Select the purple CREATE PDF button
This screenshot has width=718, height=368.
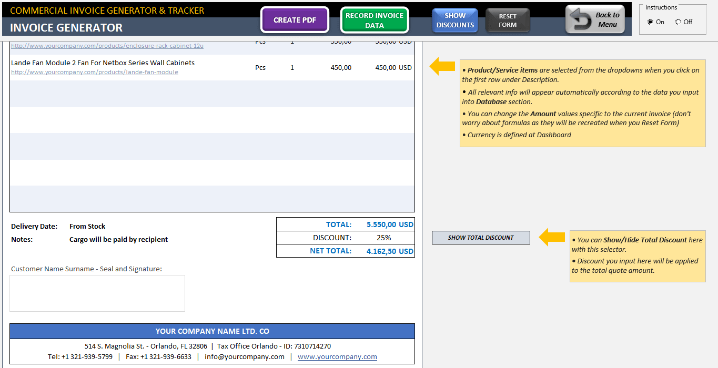click(x=295, y=19)
